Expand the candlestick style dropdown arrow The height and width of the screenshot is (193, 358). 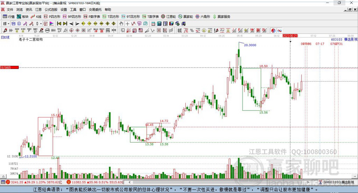coord(41,24)
